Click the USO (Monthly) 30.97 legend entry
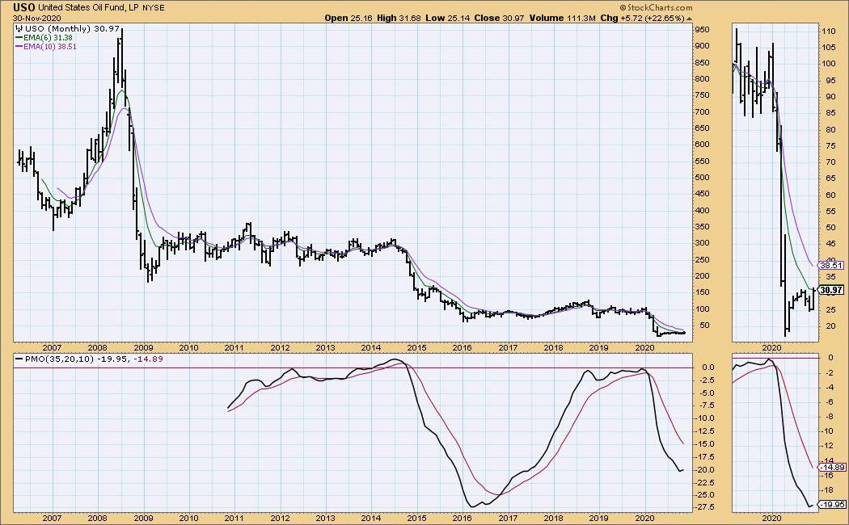Image resolution: width=849 pixels, height=525 pixels. pyautogui.click(x=69, y=28)
